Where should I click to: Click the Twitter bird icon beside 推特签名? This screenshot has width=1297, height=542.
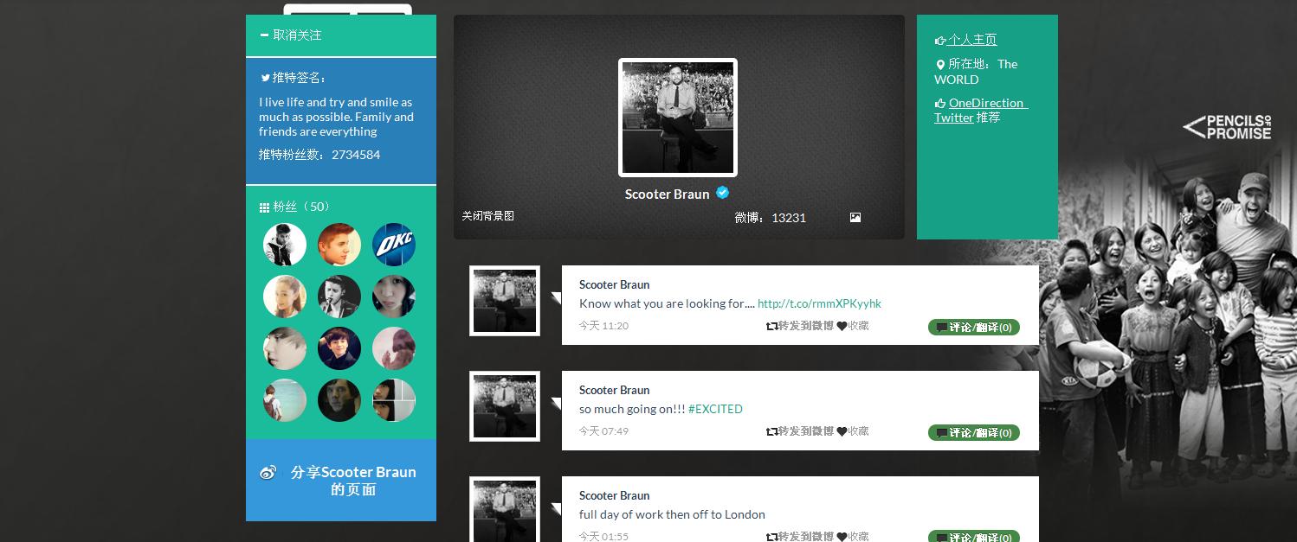[x=266, y=78]
